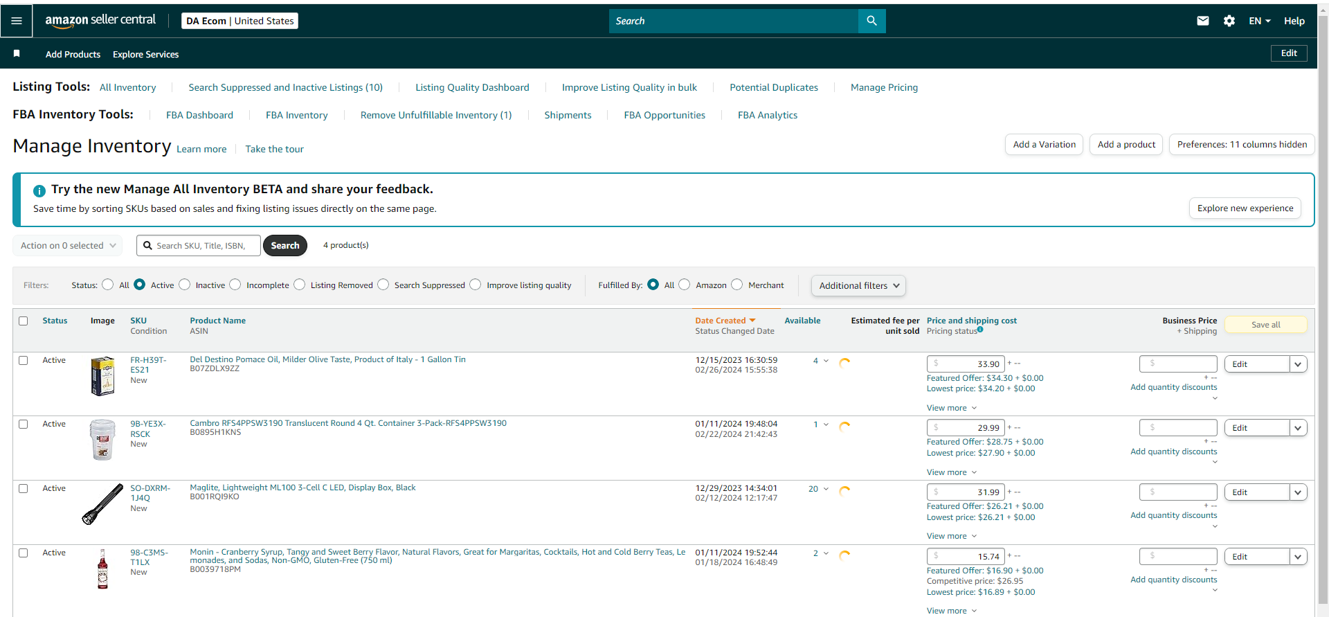Check the box for SKU FR-H39T-ES21
Image resolution: width=1329 pixels, height=617 pixels.
click(x=24, y=360)
